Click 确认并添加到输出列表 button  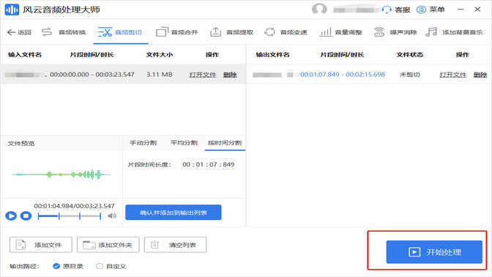174,213
